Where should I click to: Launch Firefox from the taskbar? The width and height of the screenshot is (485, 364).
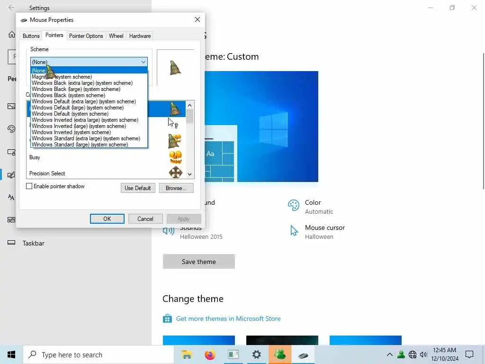click(210, 355)
